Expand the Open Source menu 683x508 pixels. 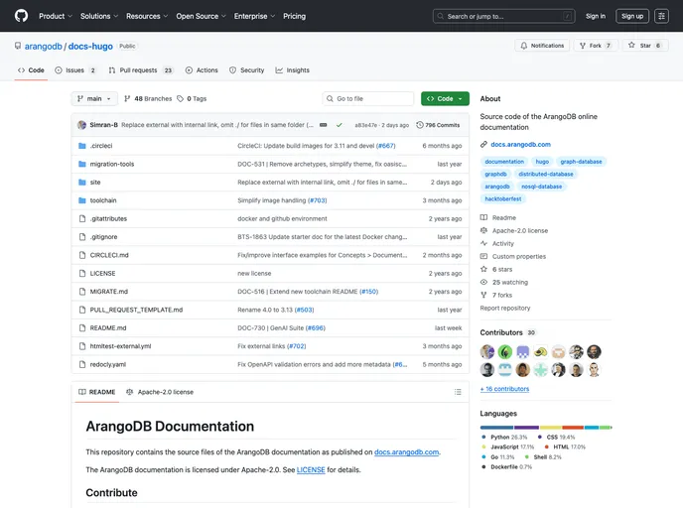coord(201,16)
